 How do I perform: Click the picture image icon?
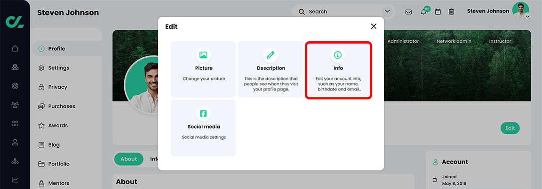click(203, 55)
